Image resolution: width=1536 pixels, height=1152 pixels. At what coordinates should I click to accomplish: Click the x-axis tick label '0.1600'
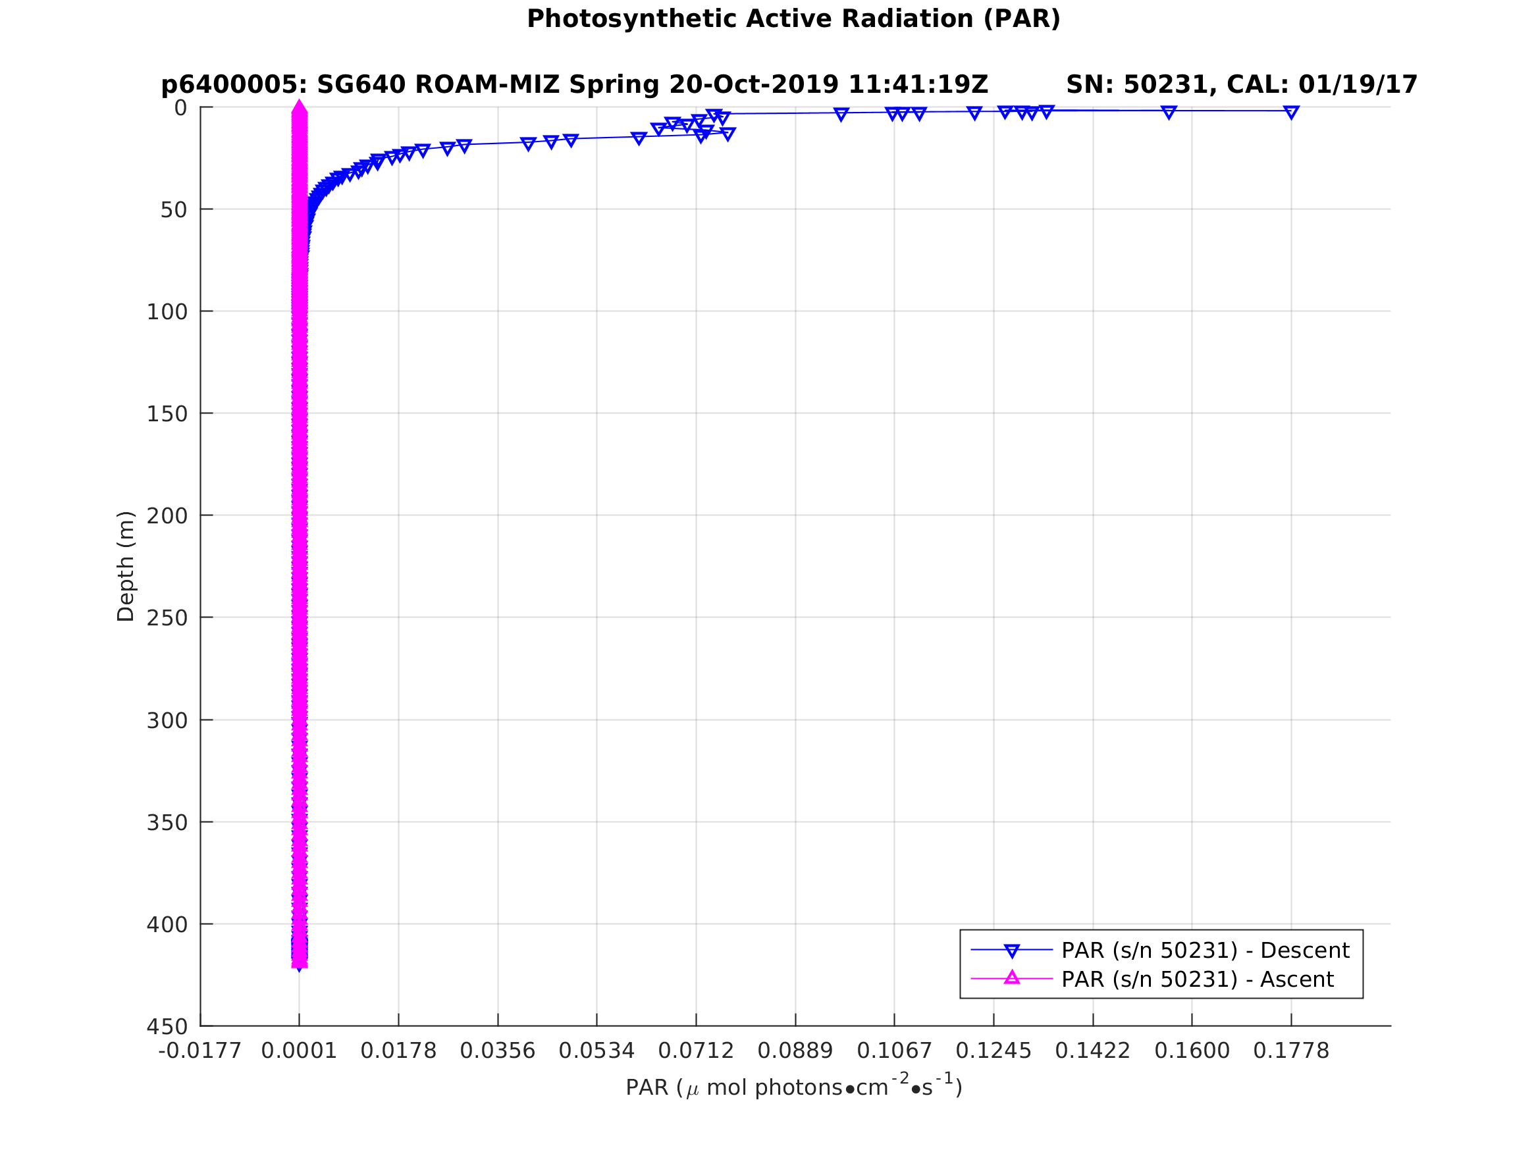click(1192, 1051)
